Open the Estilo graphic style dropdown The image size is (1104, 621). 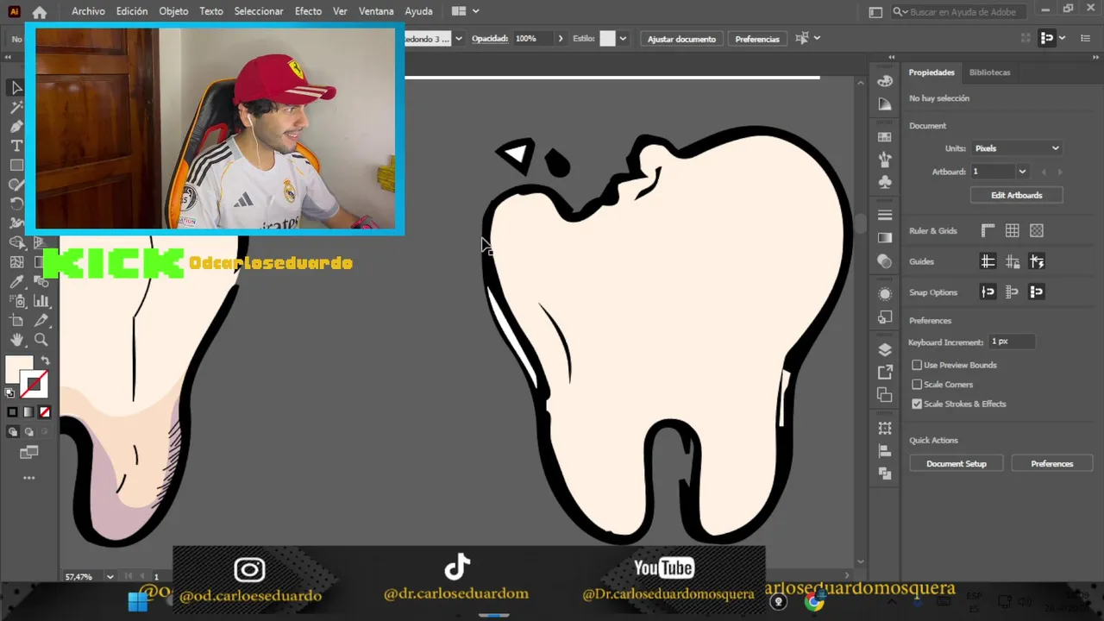[x=623, y=39]
